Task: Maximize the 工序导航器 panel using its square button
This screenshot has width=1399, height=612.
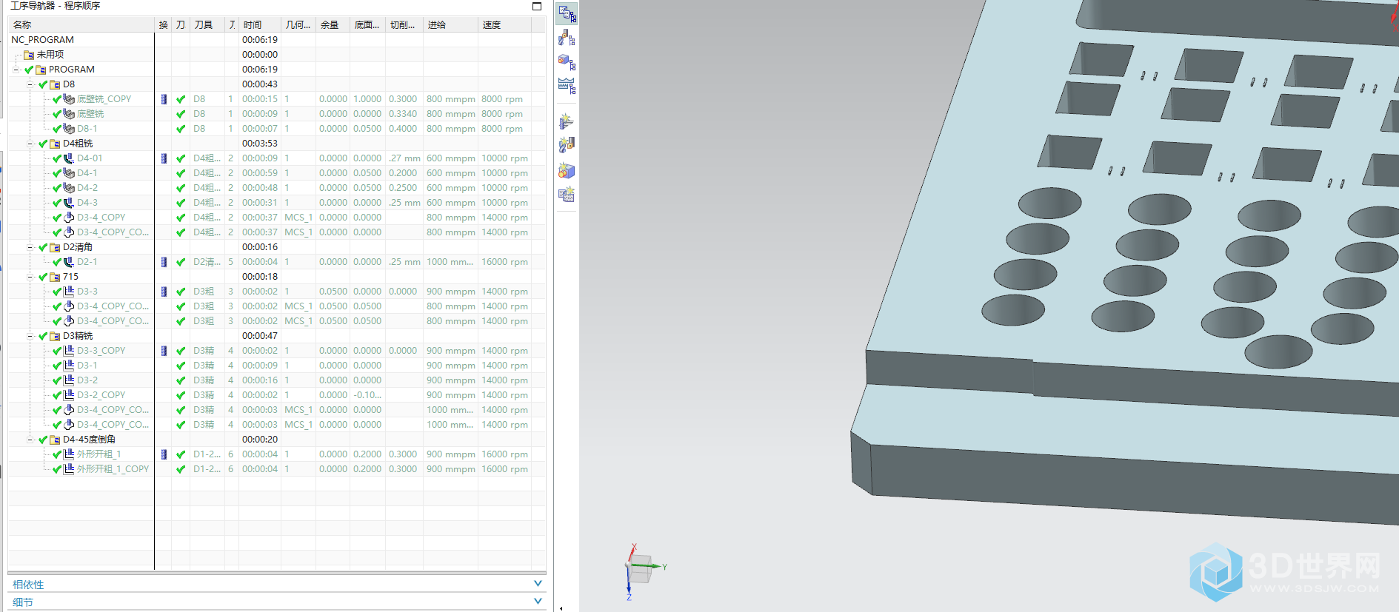Action: [x=537, y=6]
